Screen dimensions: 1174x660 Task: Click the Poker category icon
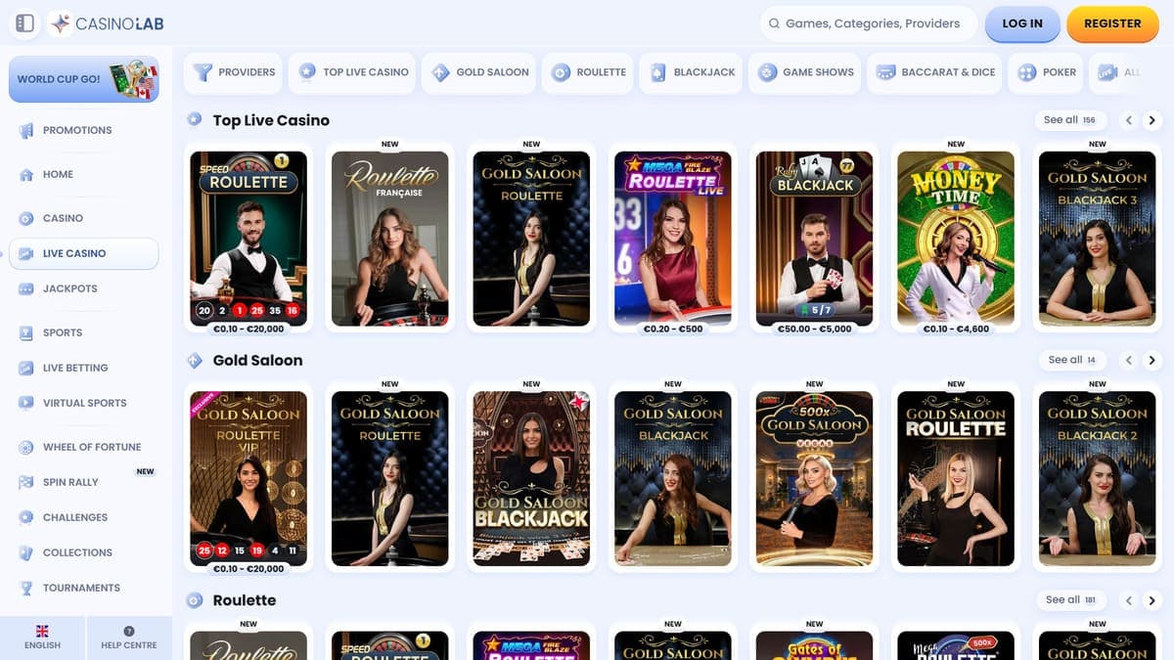1026,72
